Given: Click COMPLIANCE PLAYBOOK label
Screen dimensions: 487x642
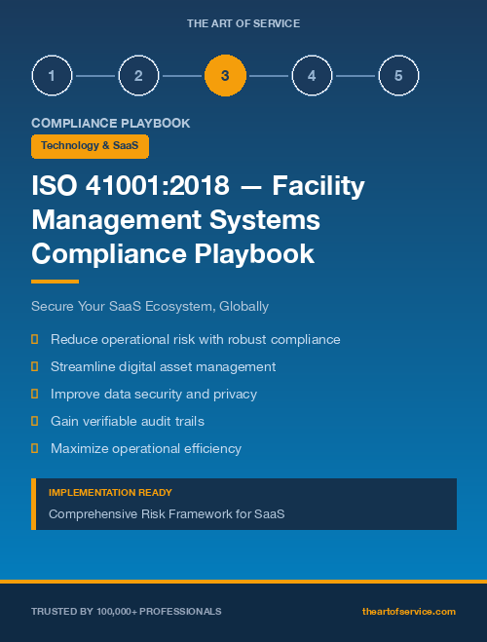Looking at the screenshot, I should tap(110, 124).
